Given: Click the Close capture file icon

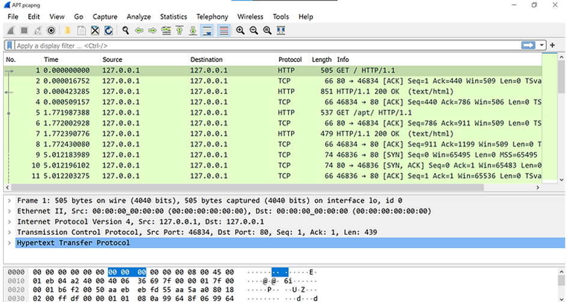Looking at the screenshot, I should coord(95,31).
